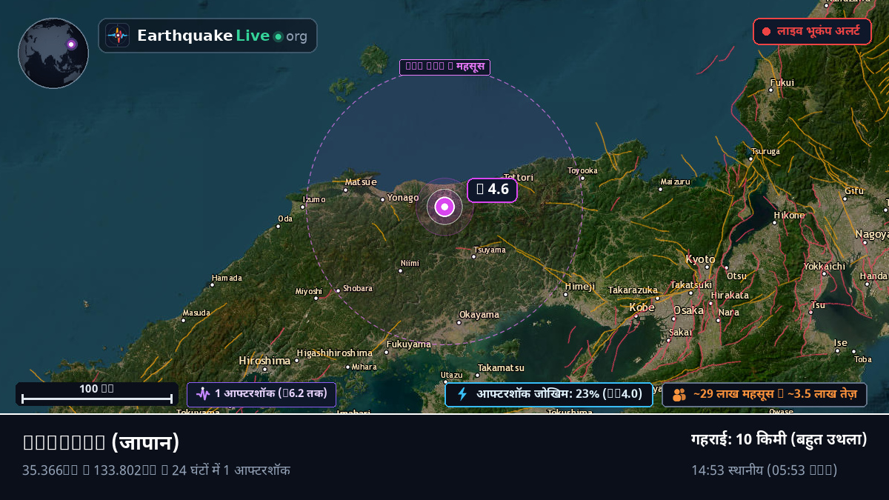The image size is (889, 500).
Task: Click the Okayama city marker
Action: 459,322
